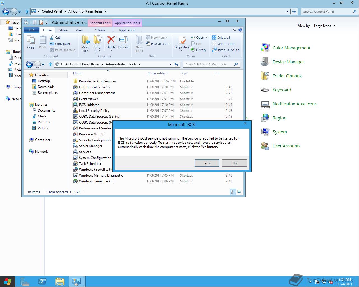Click the Paste icon in the ribbon
The width and height of the screenshot is (359, 287).
(x=43, y=42)
